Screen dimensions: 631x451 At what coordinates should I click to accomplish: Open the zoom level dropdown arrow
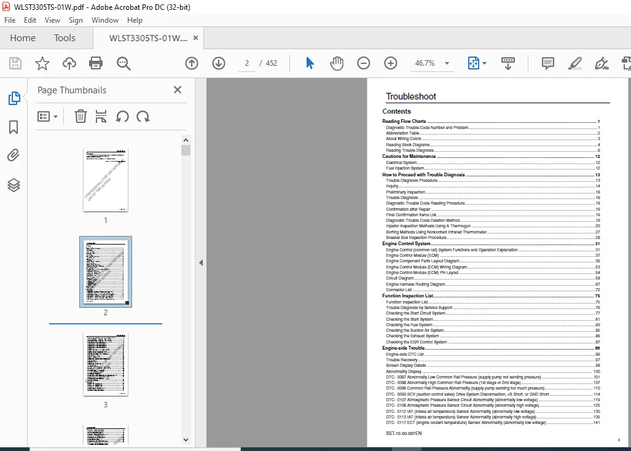447,63
